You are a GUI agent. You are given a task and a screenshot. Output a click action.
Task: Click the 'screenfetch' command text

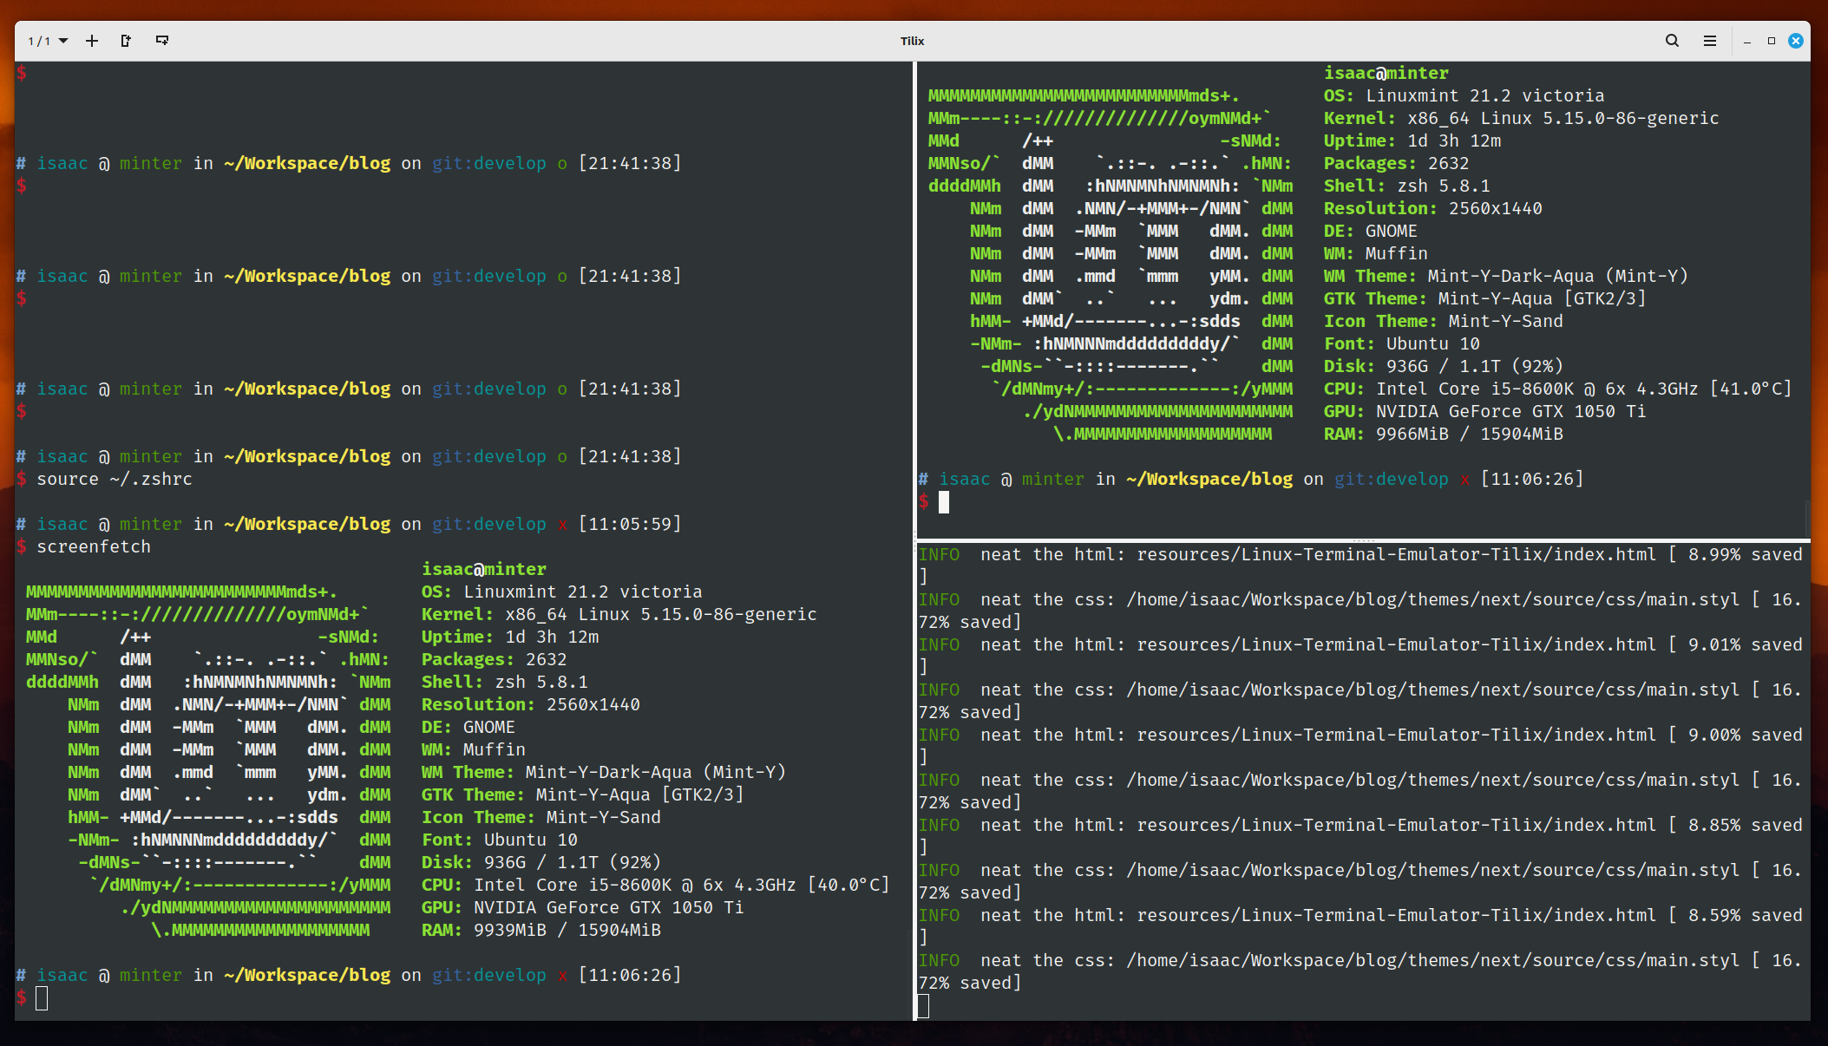click(x=94, y=547)
